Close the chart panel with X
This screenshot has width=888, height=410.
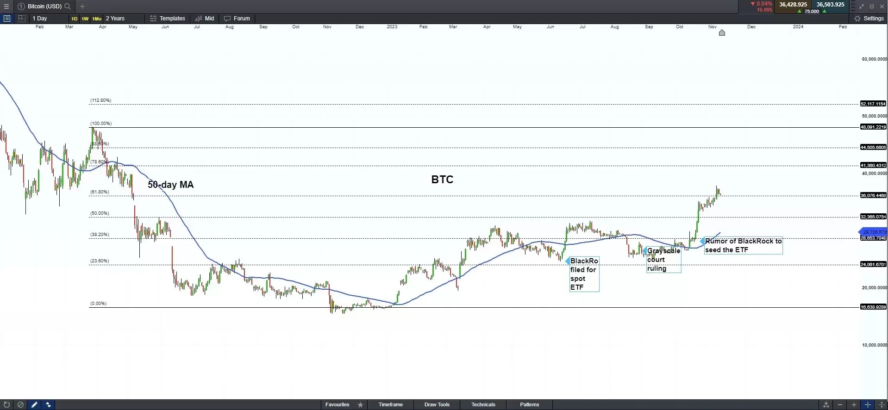coord(882,6)
